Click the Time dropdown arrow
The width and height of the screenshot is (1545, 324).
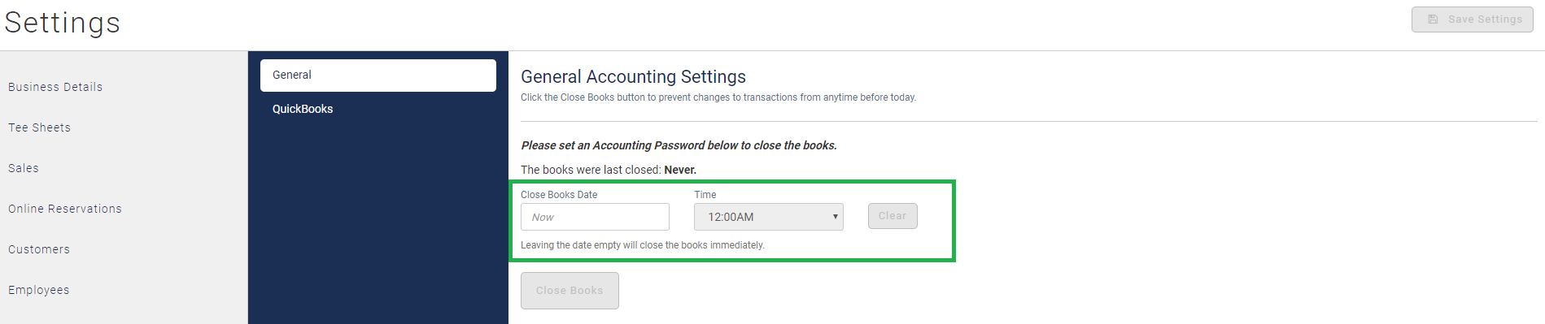[835, 217]
